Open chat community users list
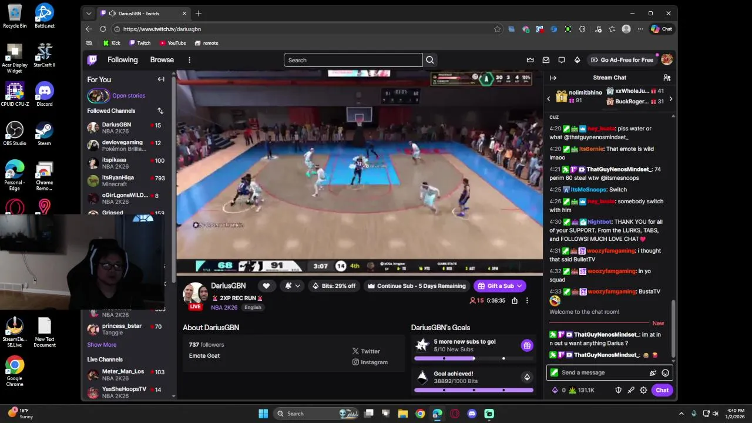 (x=667, y=78)
